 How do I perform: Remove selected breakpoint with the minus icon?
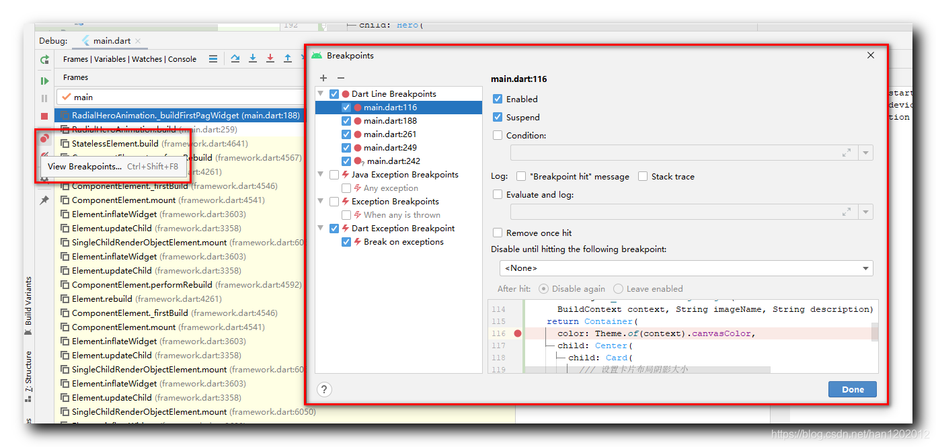(x=341, y=78)
